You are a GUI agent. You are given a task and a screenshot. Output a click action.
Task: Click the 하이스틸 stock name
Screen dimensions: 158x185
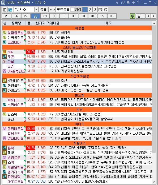pyautogui.click(x=14, y=90)
